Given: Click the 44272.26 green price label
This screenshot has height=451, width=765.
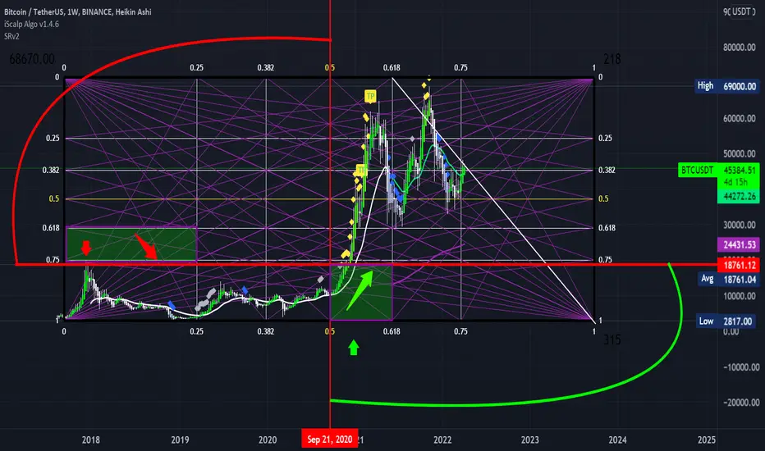Looking at the screenshot, I should (x=739, y=197).
